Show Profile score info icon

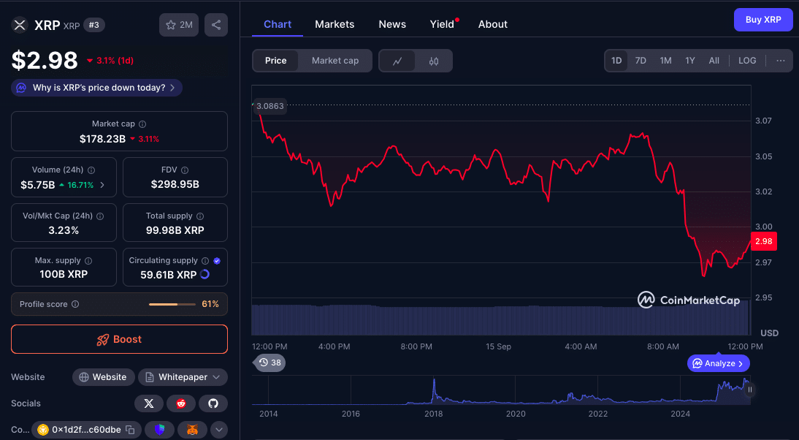(x=75, y=304)
